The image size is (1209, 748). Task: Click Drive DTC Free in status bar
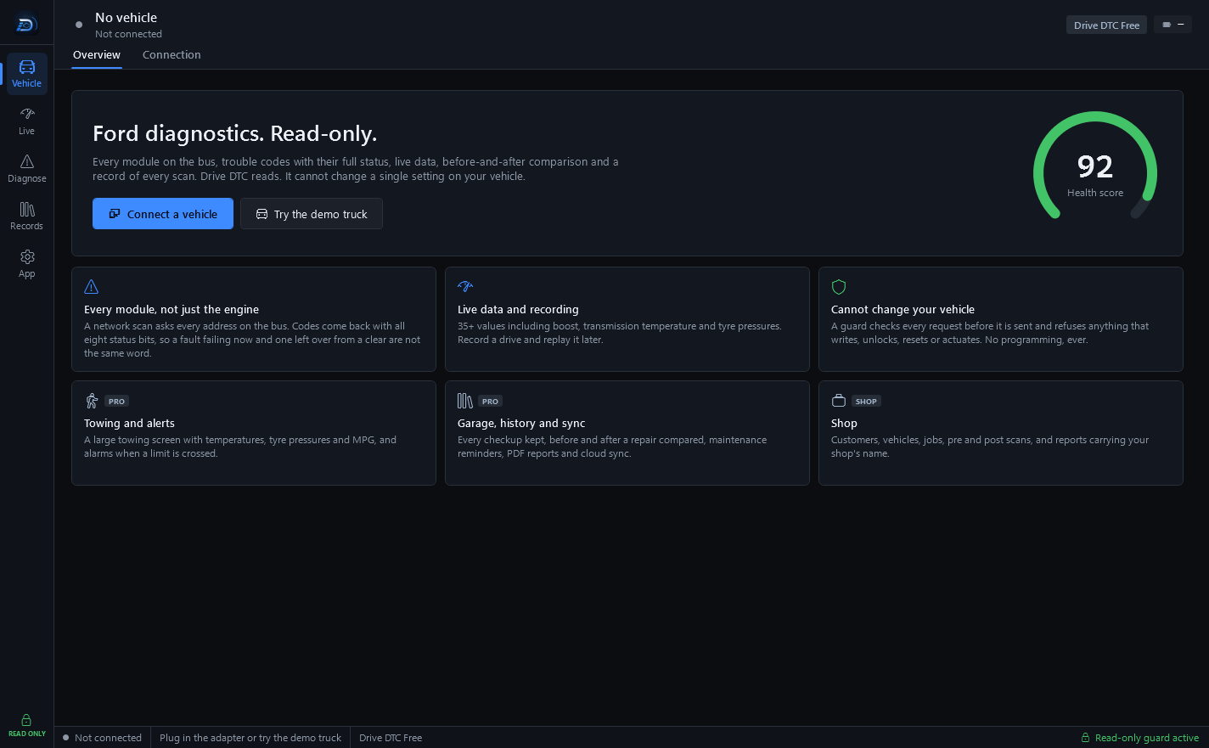point(391,738)
